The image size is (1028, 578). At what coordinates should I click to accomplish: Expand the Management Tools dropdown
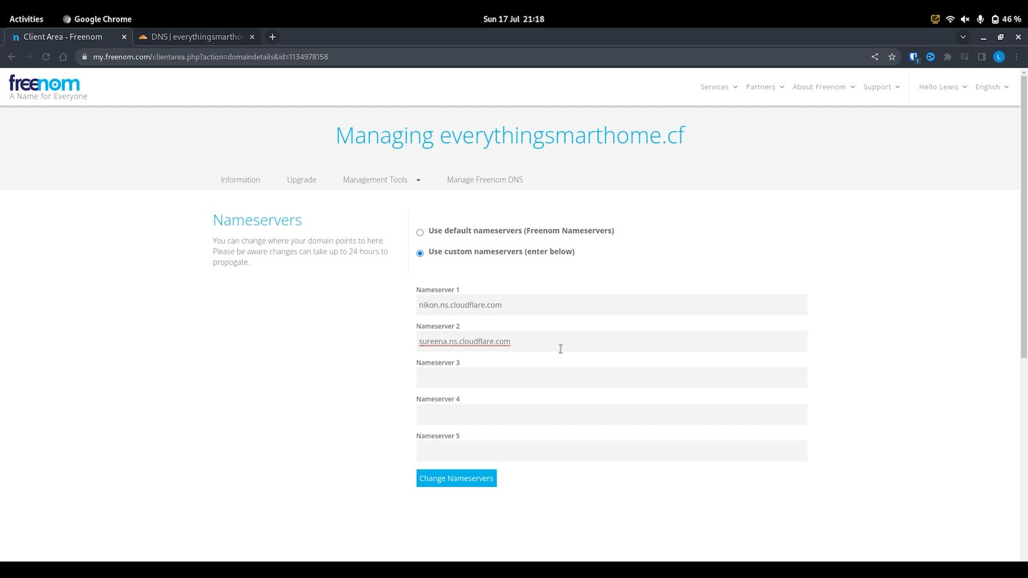coord(380,180)
